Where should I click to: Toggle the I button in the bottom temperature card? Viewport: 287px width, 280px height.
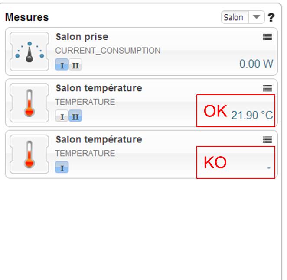62,168
